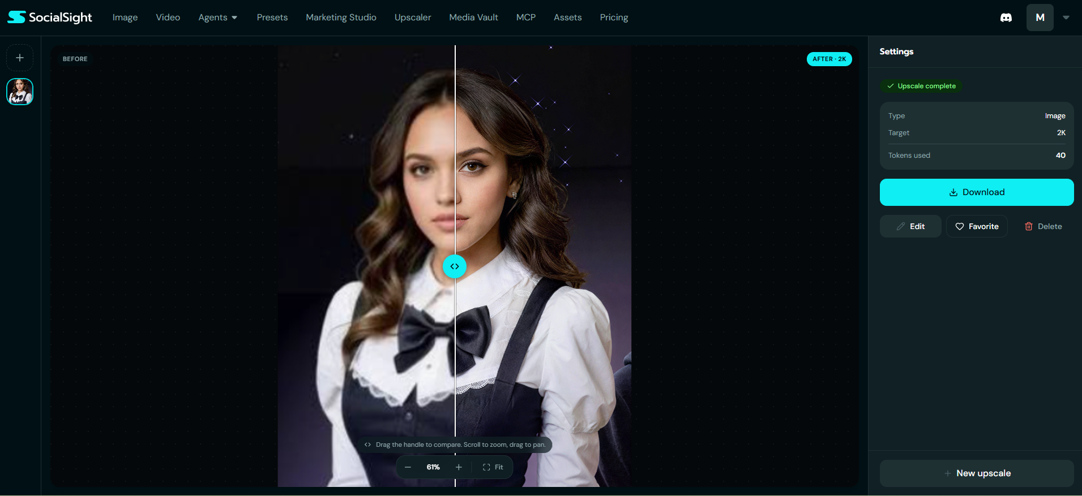Image resolution: width=1082 pixels, height=496 pixels.
Task: View the Pricing page
Action: pos(614,18)
